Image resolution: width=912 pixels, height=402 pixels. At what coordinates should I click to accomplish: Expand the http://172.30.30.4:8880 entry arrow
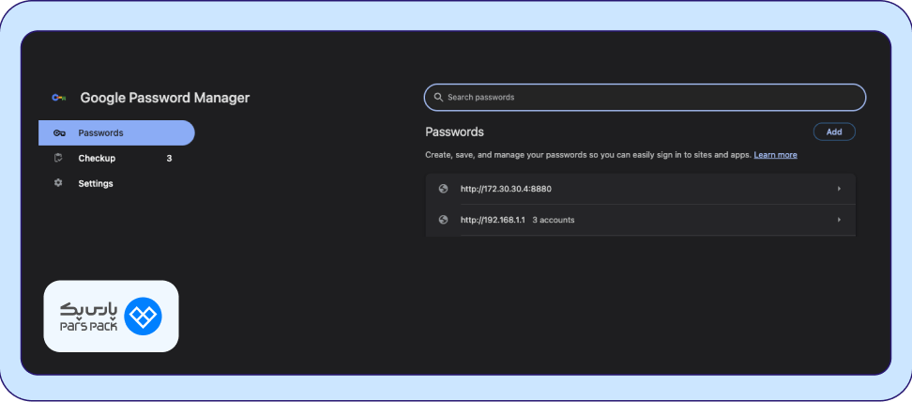click(x=839, y=189)
